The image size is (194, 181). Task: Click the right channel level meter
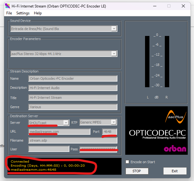[167, 62]
